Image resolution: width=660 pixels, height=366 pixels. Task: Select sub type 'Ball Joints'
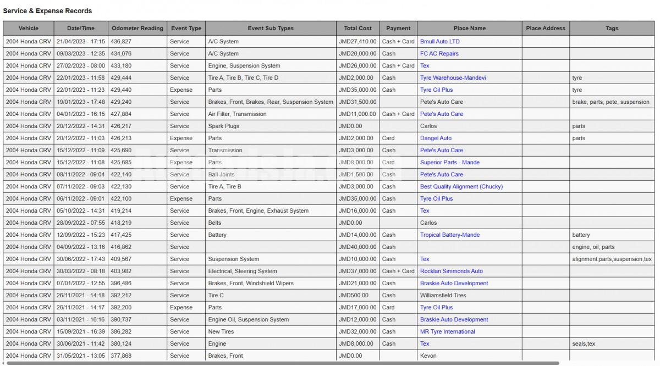click(x=222, y=174)
